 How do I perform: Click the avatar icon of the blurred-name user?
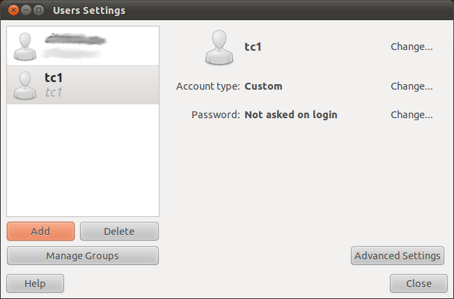coord(25,47)
